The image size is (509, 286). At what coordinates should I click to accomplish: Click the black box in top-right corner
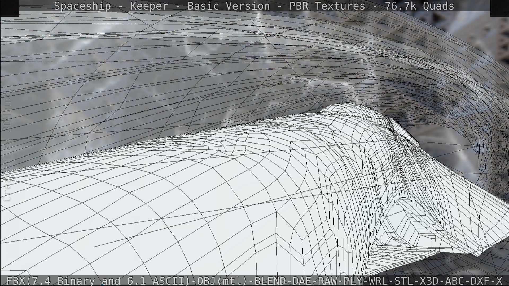(x=499, y=8)
